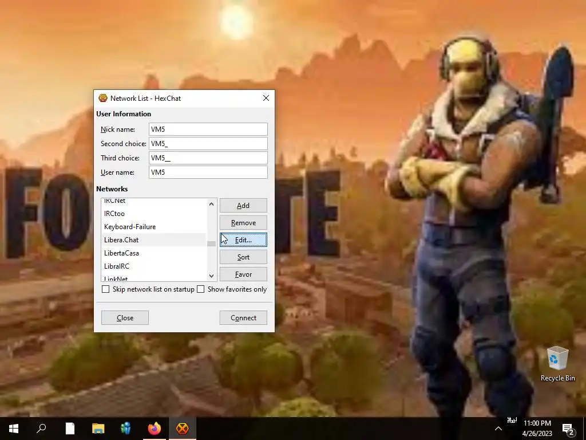Focus the User name field
586x440 pixels.
tap(208, 172)
